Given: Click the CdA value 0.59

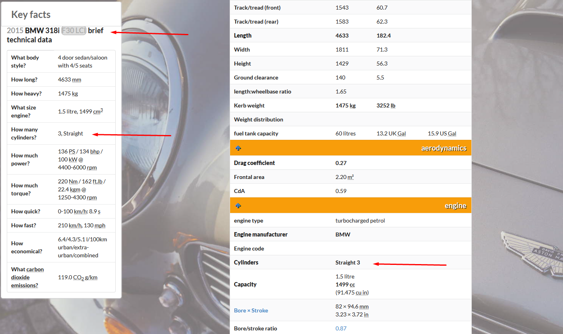Looking at the screenshot, I should [341, 191].
